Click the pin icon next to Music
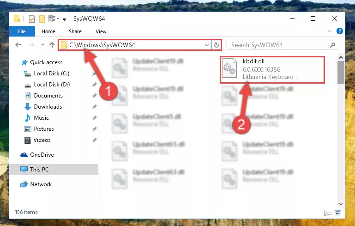This screenshot has width=355, height=226. tap(95, 118)
